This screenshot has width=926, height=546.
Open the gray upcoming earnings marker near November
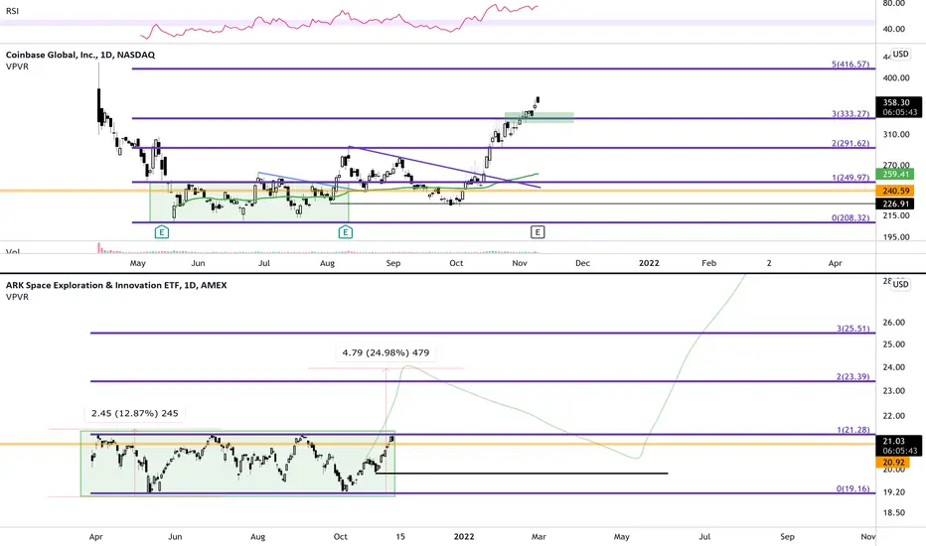pos(538,232)
